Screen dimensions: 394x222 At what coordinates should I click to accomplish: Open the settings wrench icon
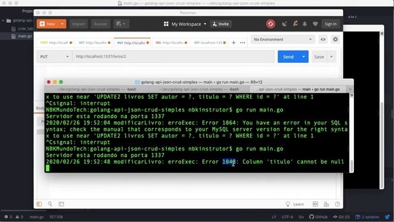(x=295, y=23)
